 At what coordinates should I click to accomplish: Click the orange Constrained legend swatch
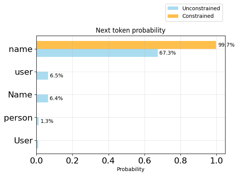173,16
